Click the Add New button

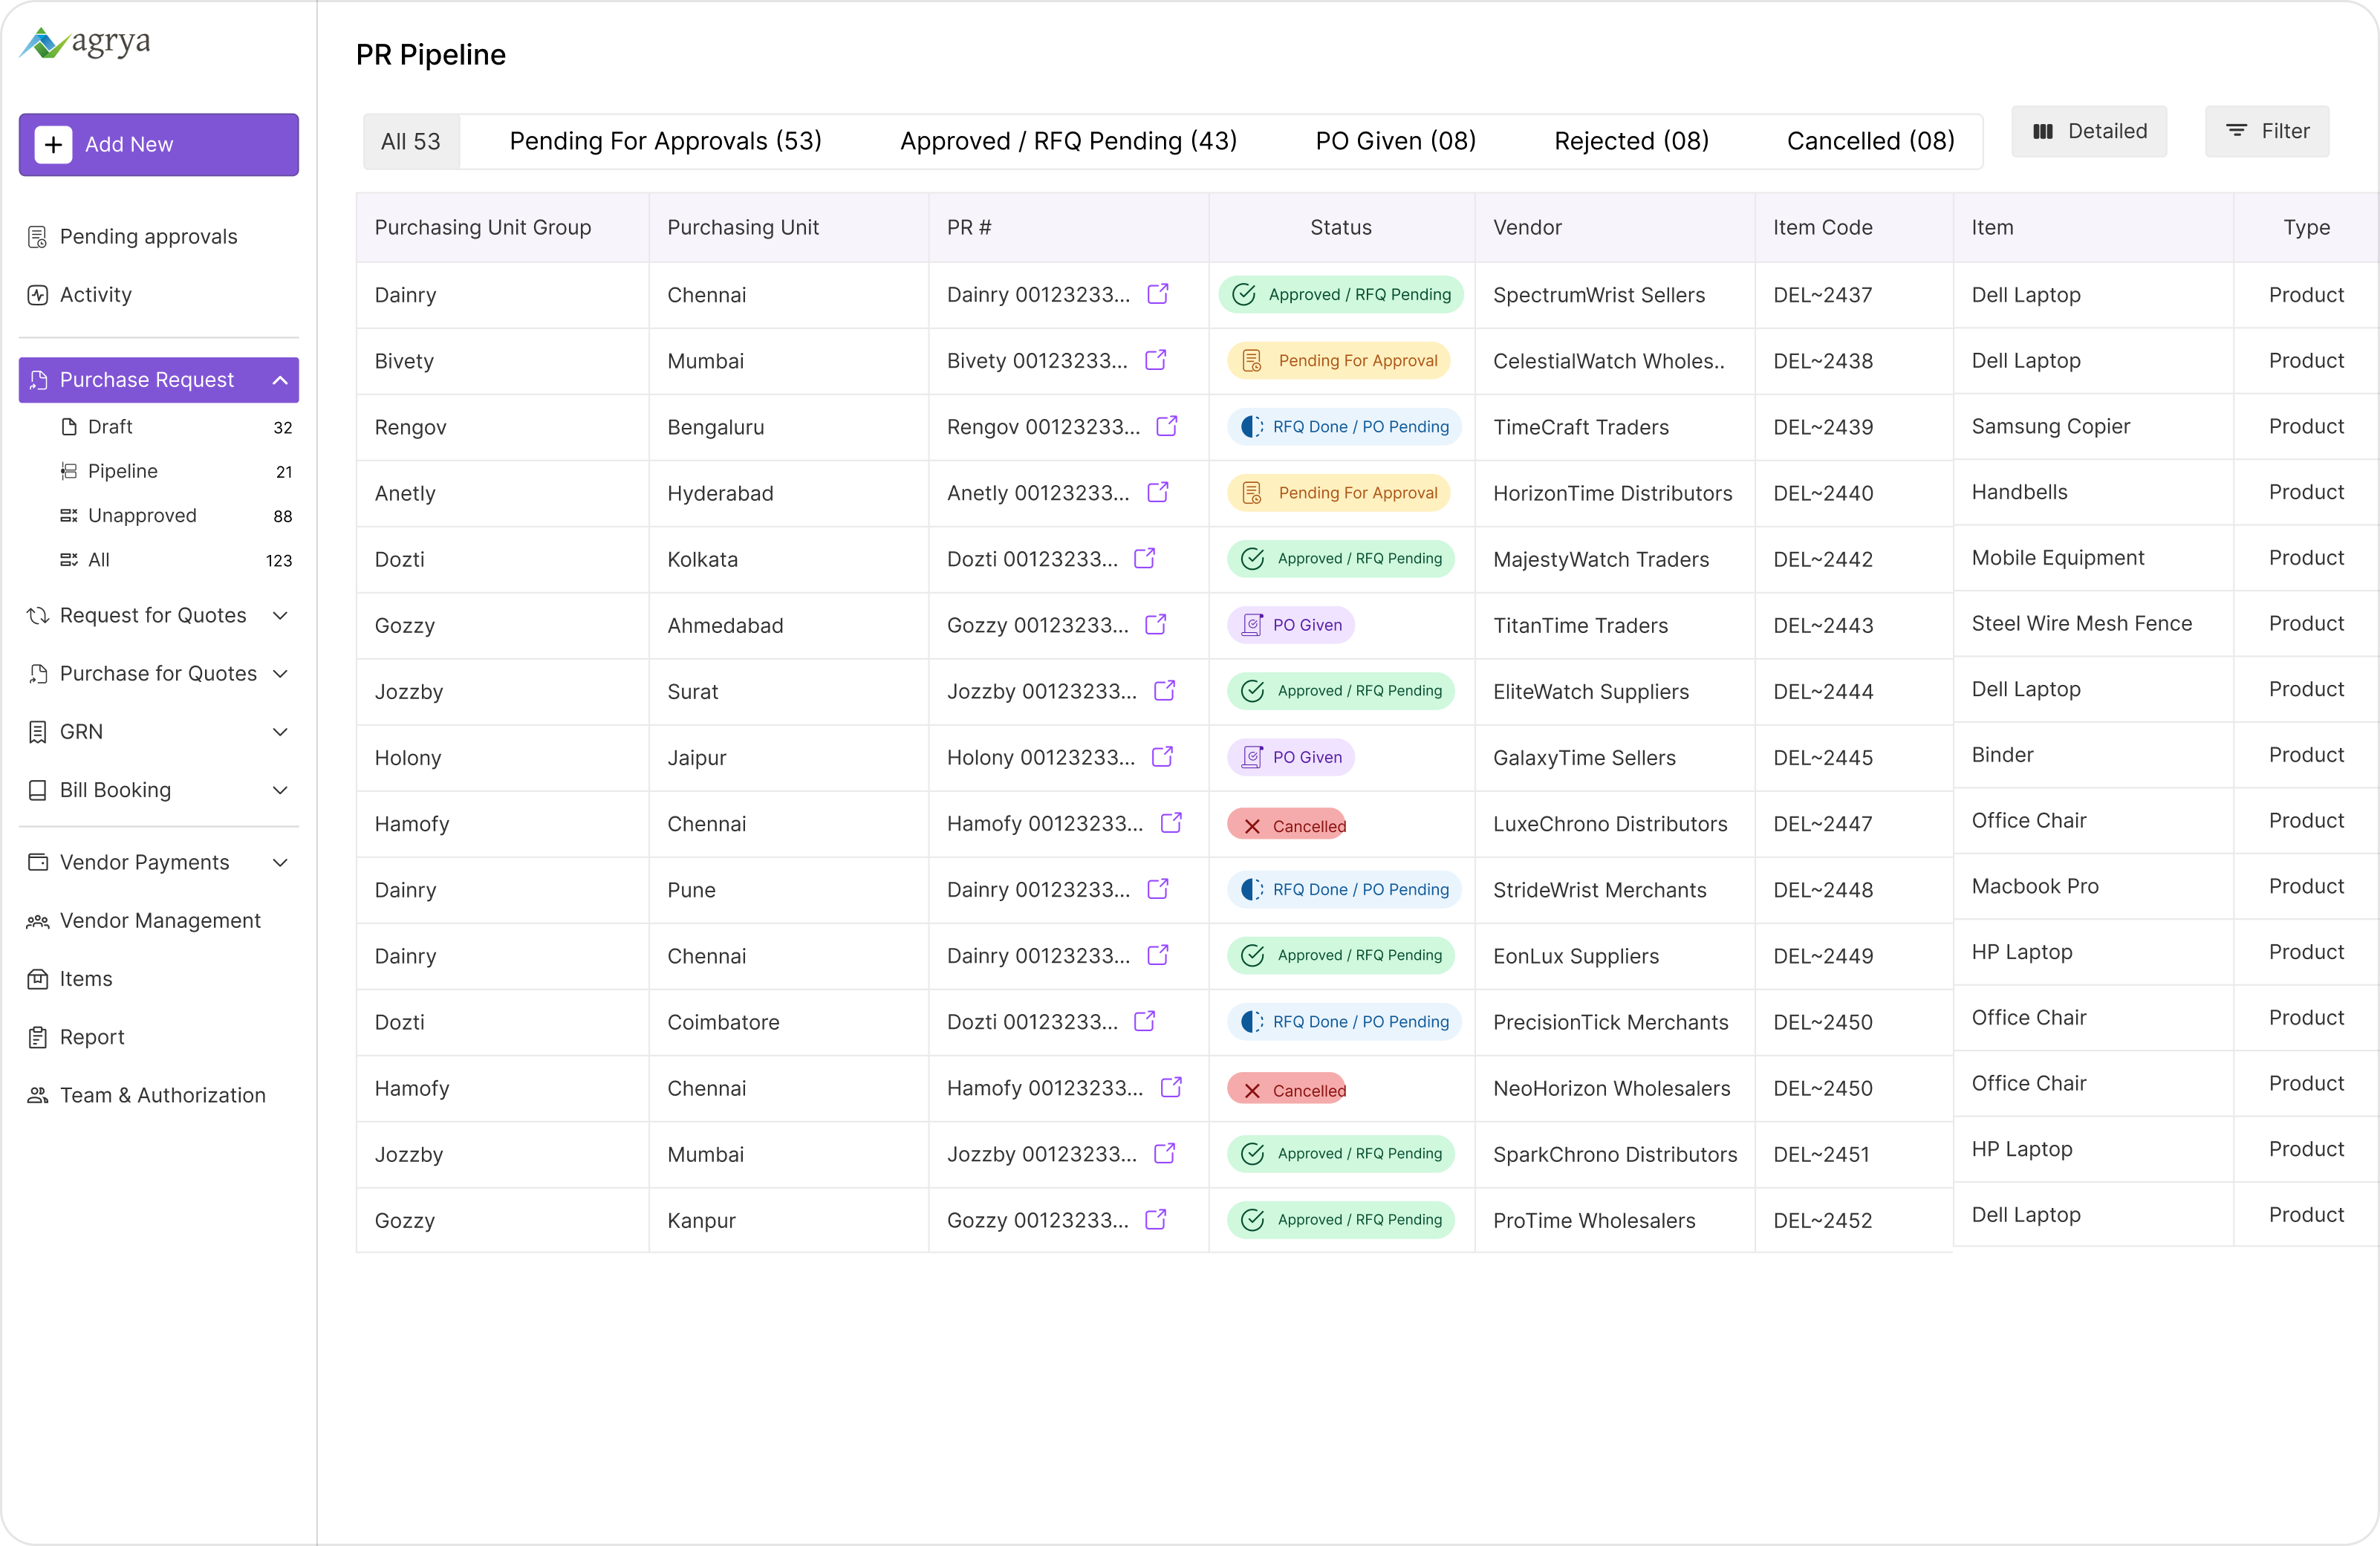click(x=159, y=145)
